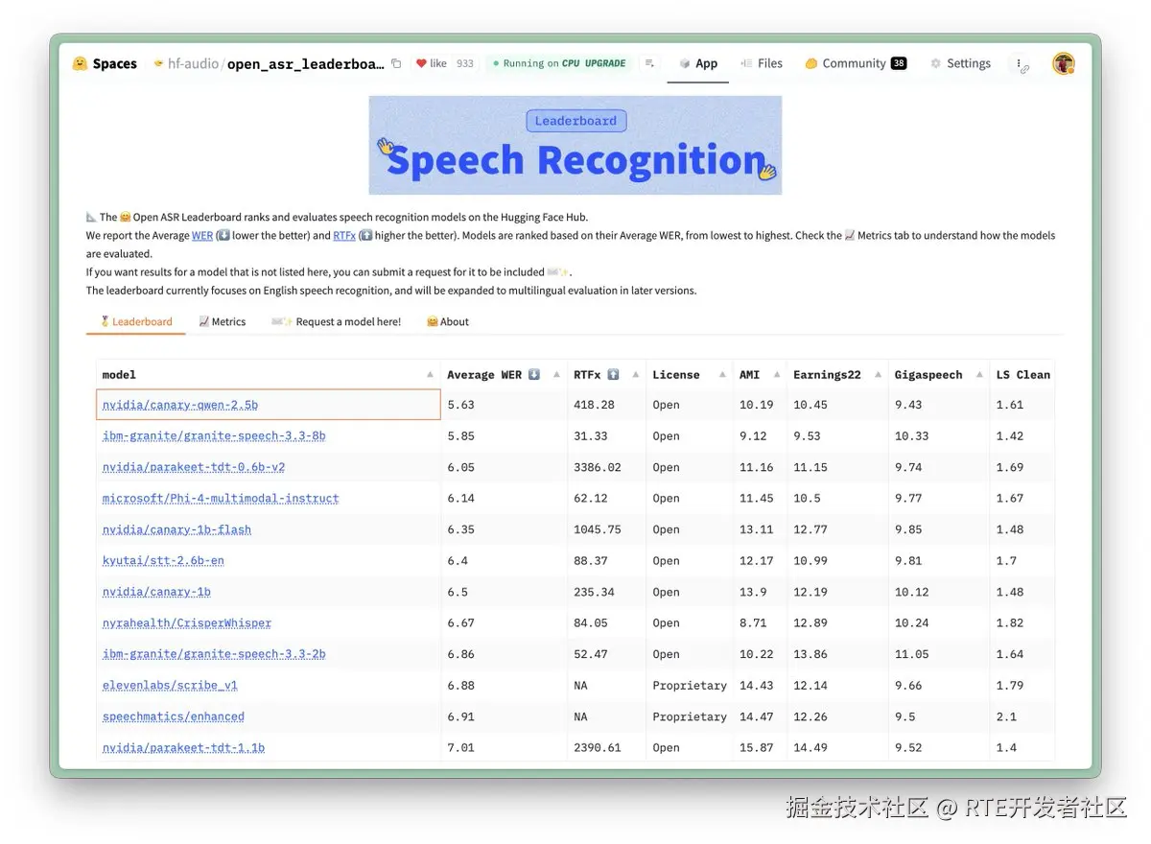Click the LS Clean column header

pyautogui.click(x=1022, y=375)
